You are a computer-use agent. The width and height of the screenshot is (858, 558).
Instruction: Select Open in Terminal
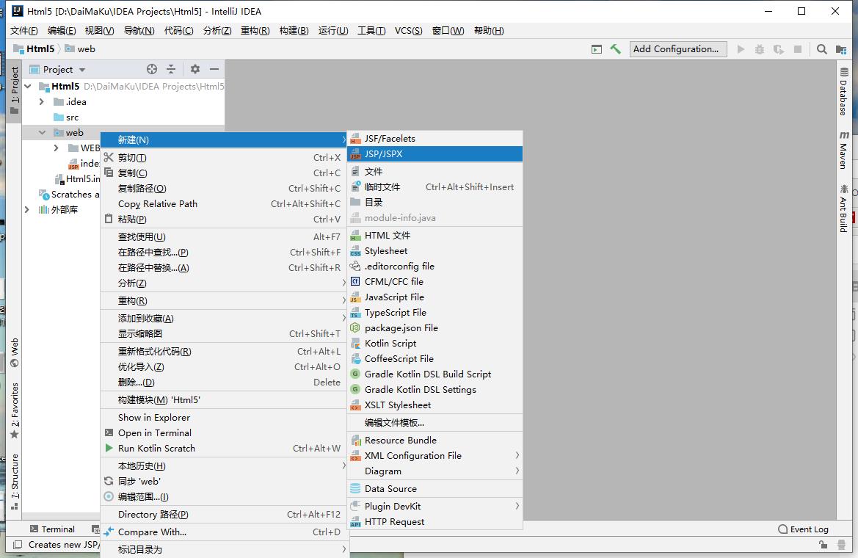[x=225, y=432]
